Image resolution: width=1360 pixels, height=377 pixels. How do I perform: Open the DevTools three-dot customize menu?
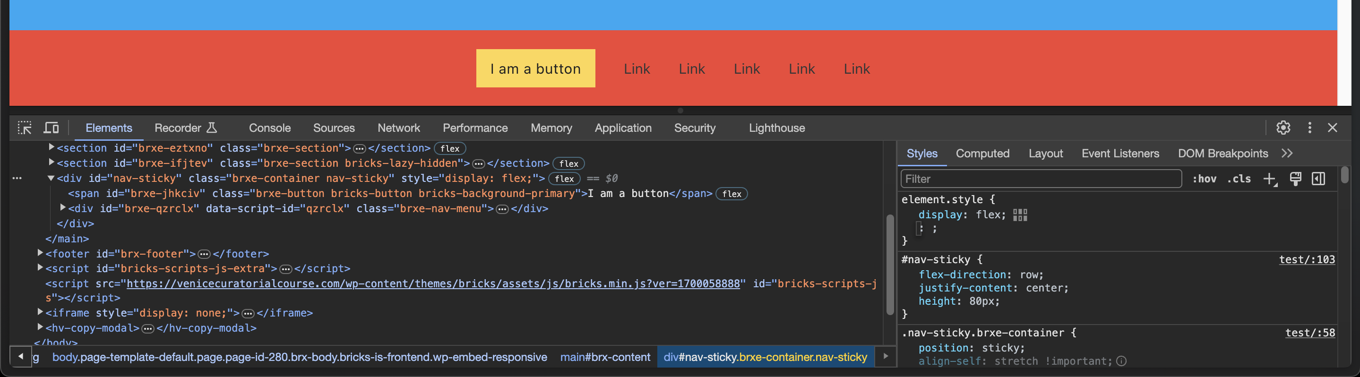pos(1310,128)
